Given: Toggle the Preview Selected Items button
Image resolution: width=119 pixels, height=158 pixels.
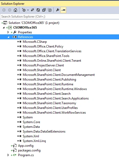Looking at the screenshot, I should click(63, 10).
